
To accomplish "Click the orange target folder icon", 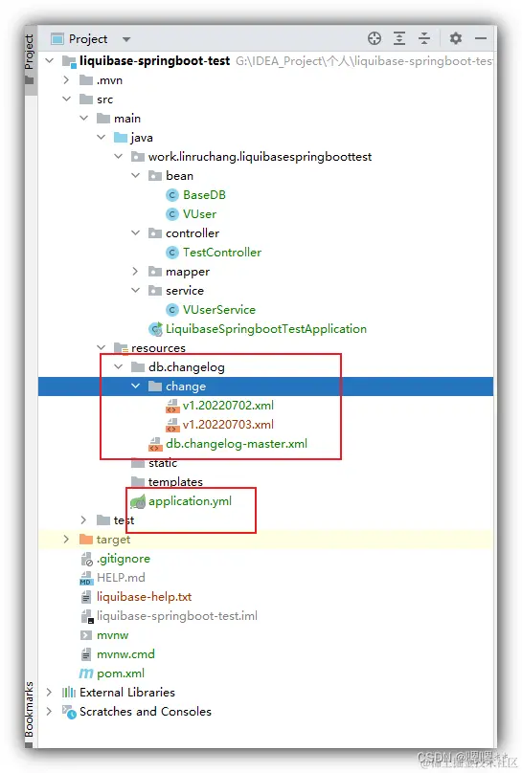I will 86,539.
